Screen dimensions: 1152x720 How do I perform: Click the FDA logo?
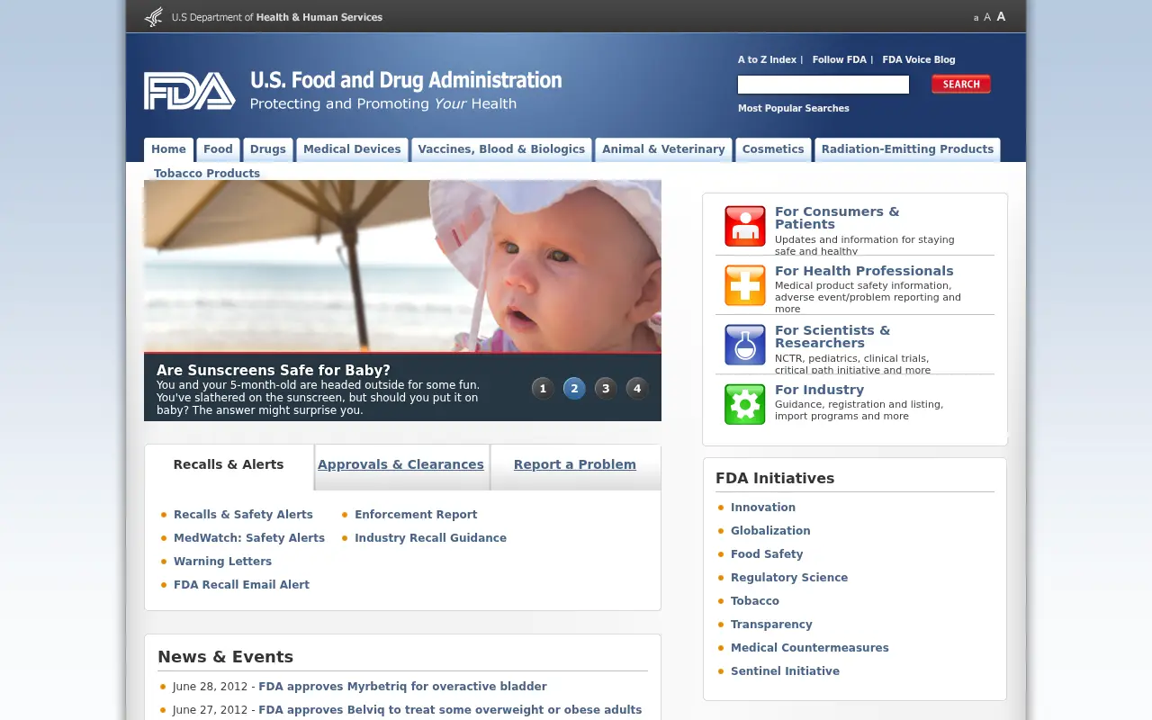190,91
